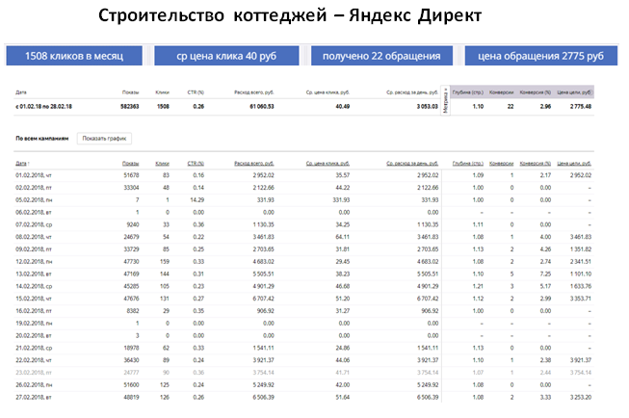Sort by underlined Конверсии header
This screenshot has height=418, width=629.
(x=502, y=164)
